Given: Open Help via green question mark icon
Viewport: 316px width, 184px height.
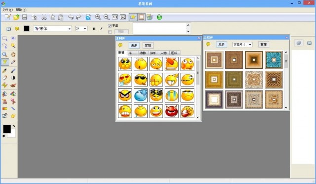Looking at the screenshot, I should click(159, 17).
